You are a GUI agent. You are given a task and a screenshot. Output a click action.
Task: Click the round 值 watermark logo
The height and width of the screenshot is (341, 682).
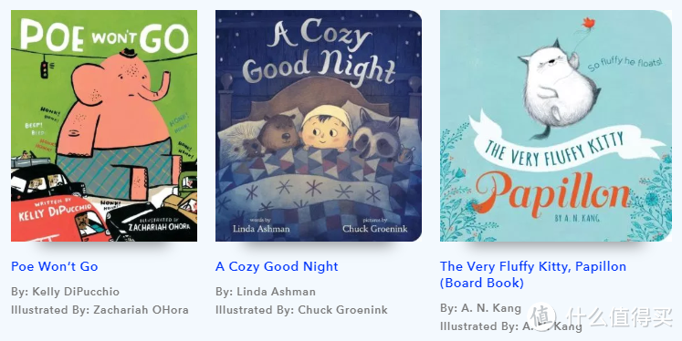541,317
